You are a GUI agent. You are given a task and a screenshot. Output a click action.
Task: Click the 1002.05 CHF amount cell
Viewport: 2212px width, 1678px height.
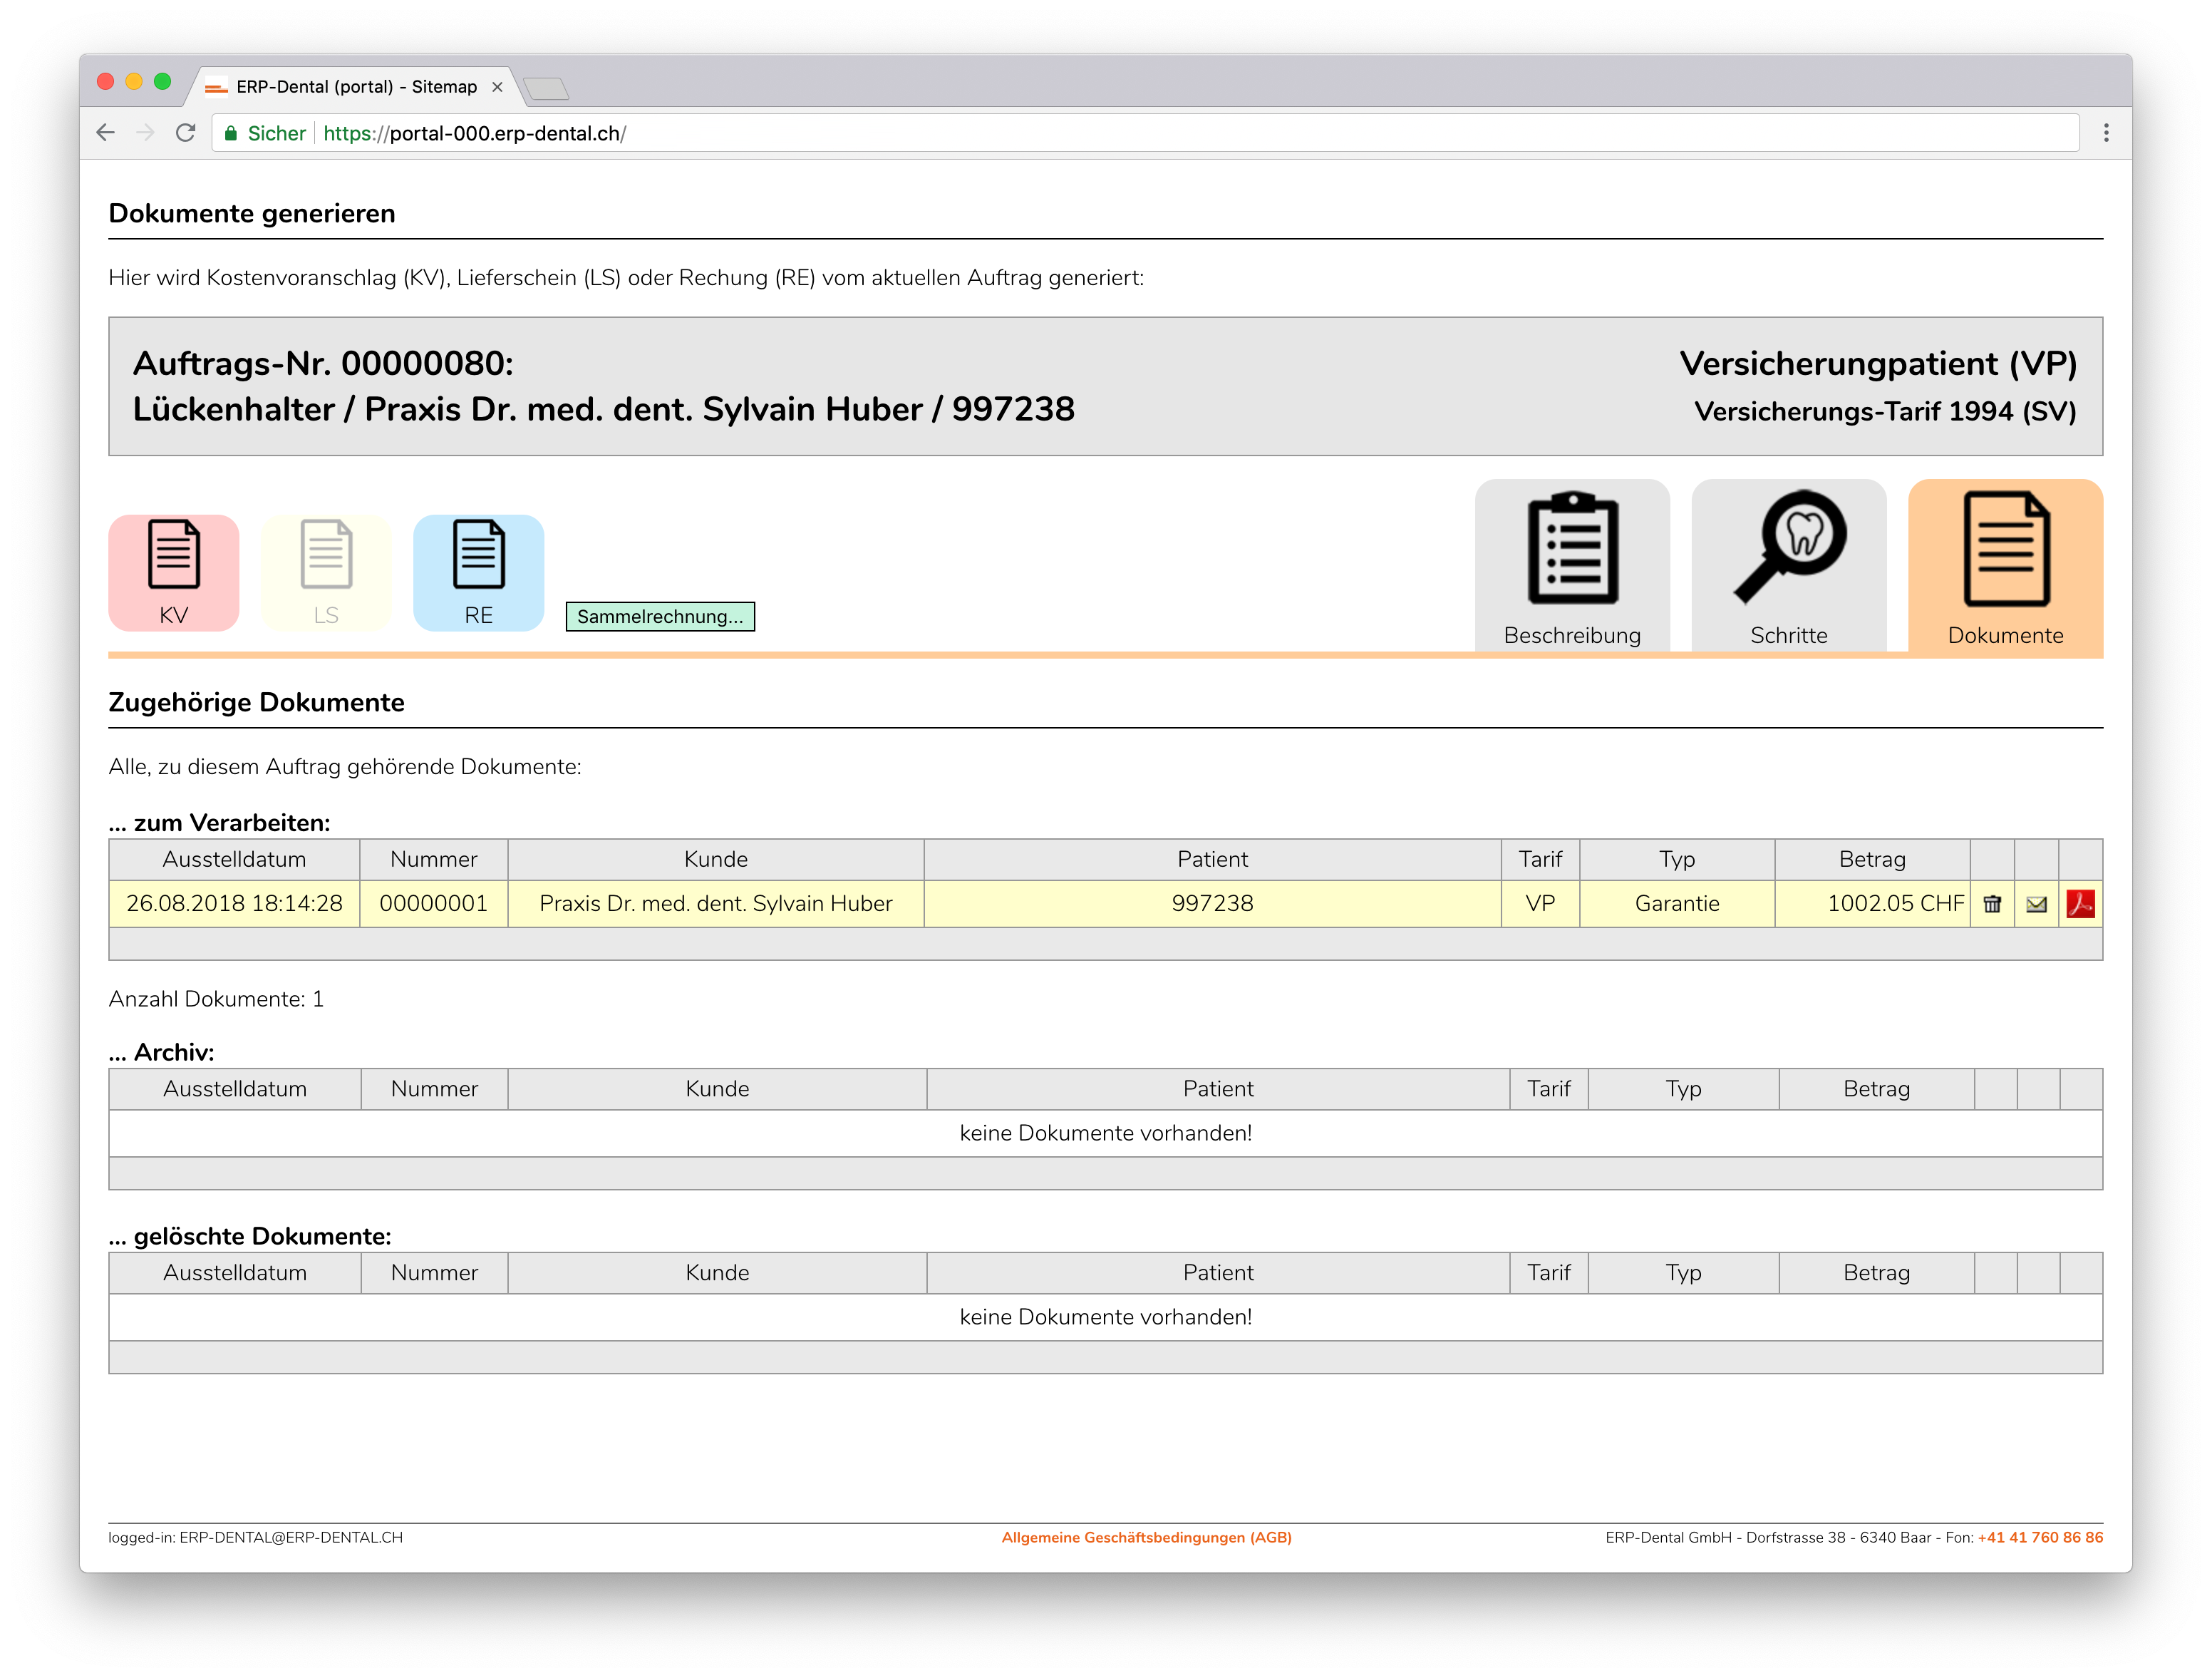[x=1873, y=903]
